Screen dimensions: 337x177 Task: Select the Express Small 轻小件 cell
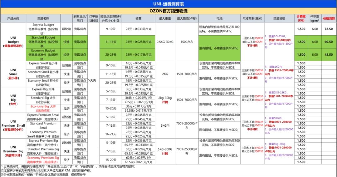tap(43, 65)
